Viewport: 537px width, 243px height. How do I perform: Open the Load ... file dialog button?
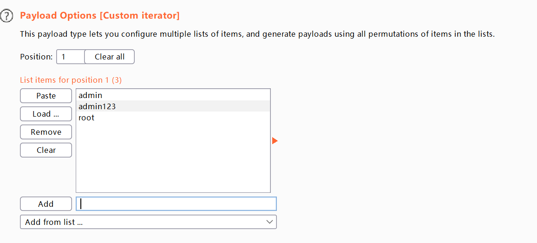click(46, 114)
